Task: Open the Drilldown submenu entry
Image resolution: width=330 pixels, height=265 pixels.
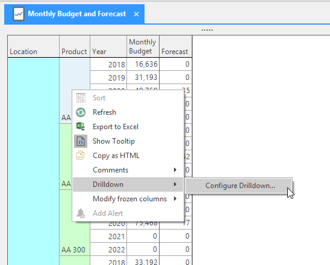Action: click(x=128, y=184)
